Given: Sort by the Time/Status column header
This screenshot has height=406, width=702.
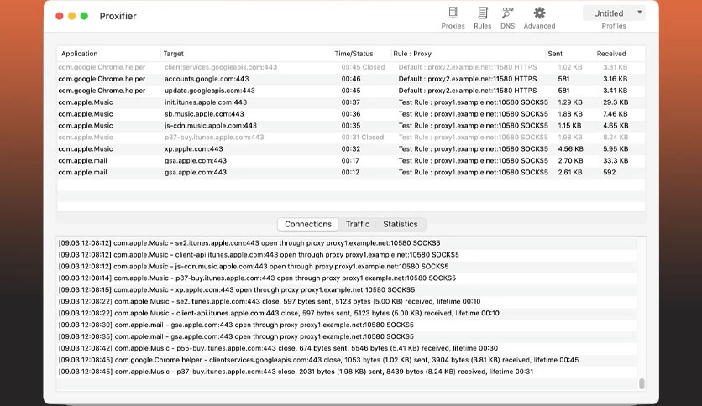Looking at the screenshot, I should pyautogui.click(x=361, y=54).
